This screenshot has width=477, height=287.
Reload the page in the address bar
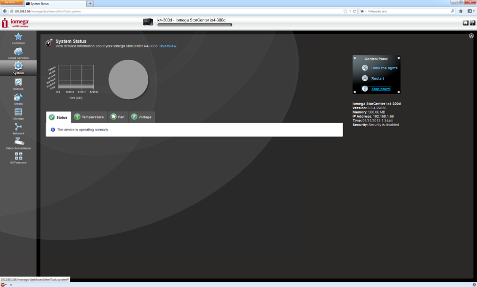tap(355, 11)
